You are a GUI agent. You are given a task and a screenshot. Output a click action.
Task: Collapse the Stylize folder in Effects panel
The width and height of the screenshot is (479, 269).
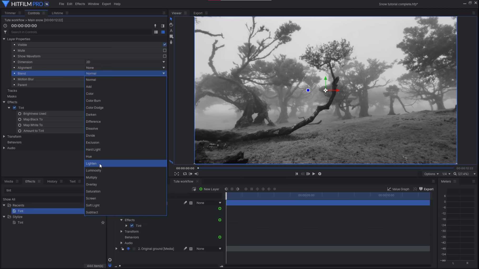(x=4, y=217)
